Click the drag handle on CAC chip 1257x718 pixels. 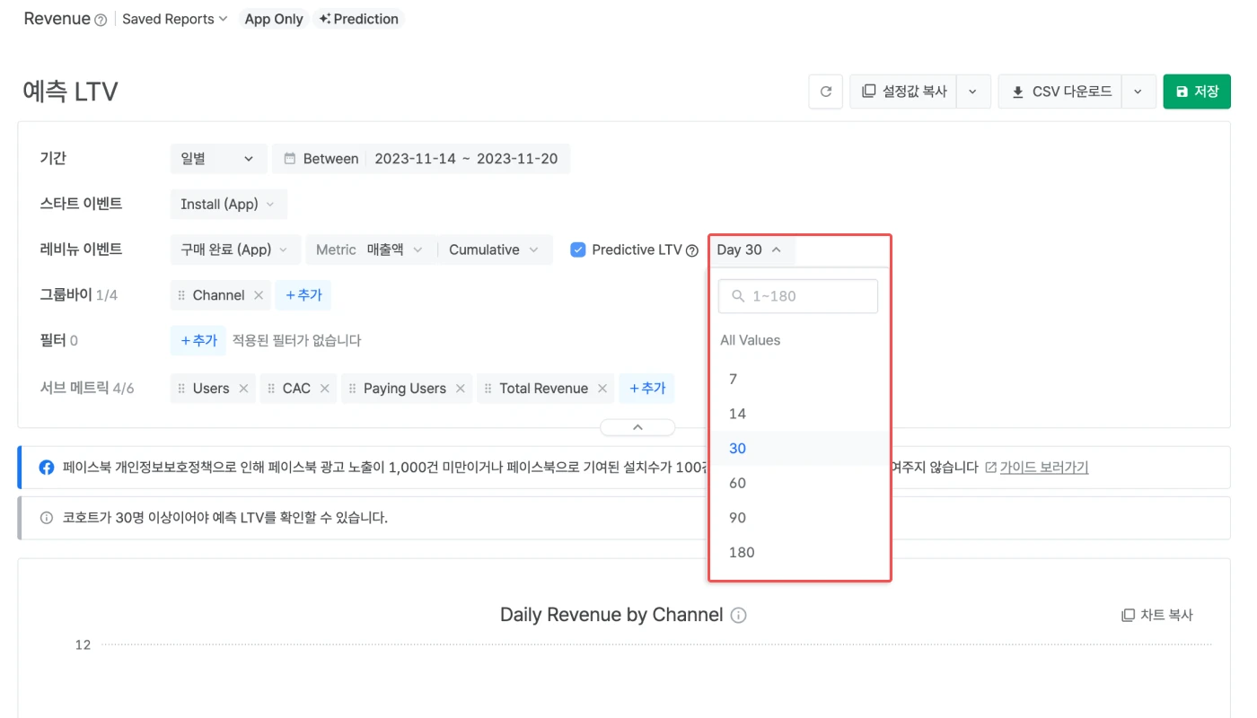(271, 389)
